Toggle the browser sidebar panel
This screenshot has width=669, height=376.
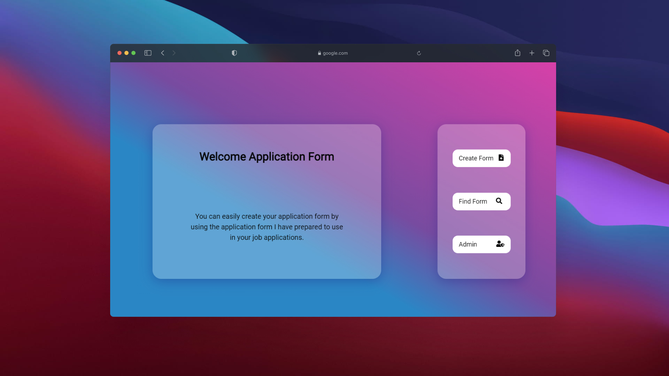(x=148, y=53)
